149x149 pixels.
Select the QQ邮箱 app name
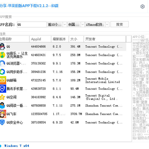12,80
